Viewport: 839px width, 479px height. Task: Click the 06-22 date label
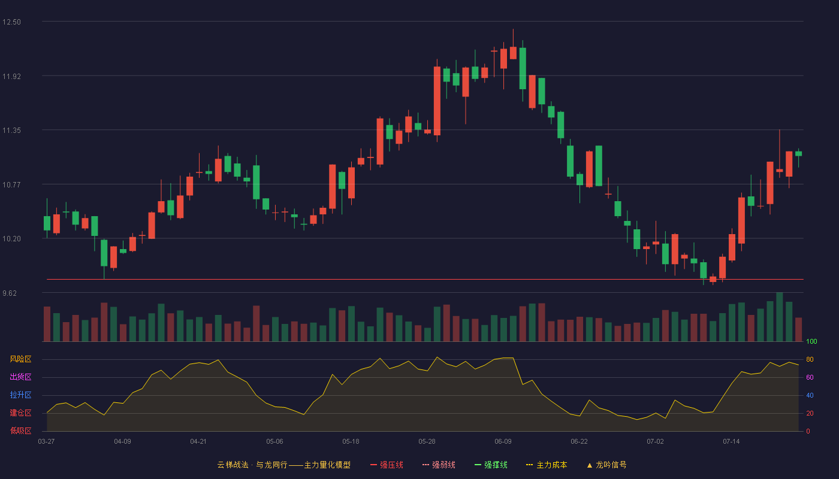579,441
